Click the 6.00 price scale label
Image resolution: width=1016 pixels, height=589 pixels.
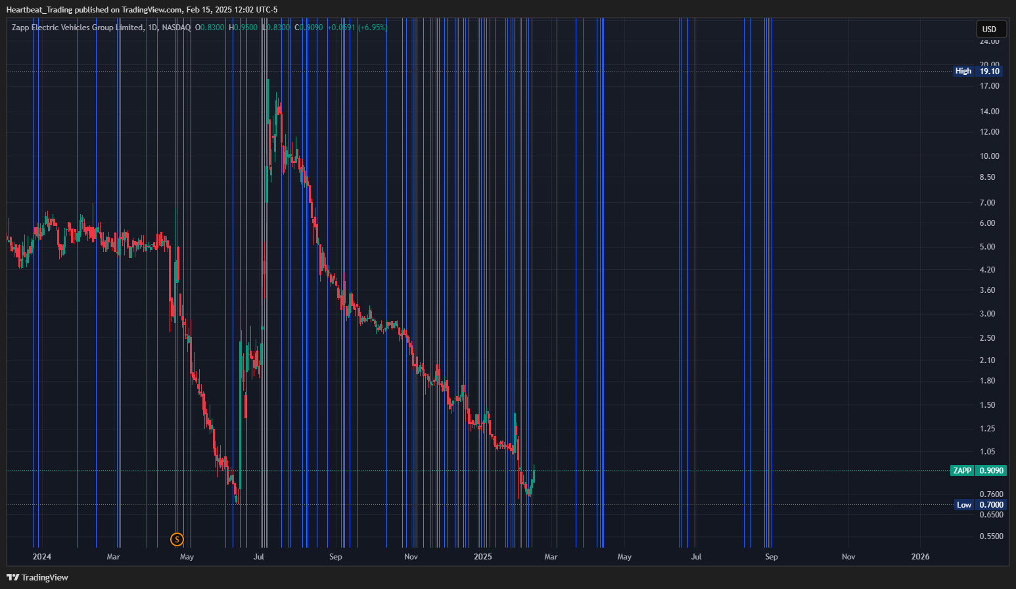tap(987, 223)
